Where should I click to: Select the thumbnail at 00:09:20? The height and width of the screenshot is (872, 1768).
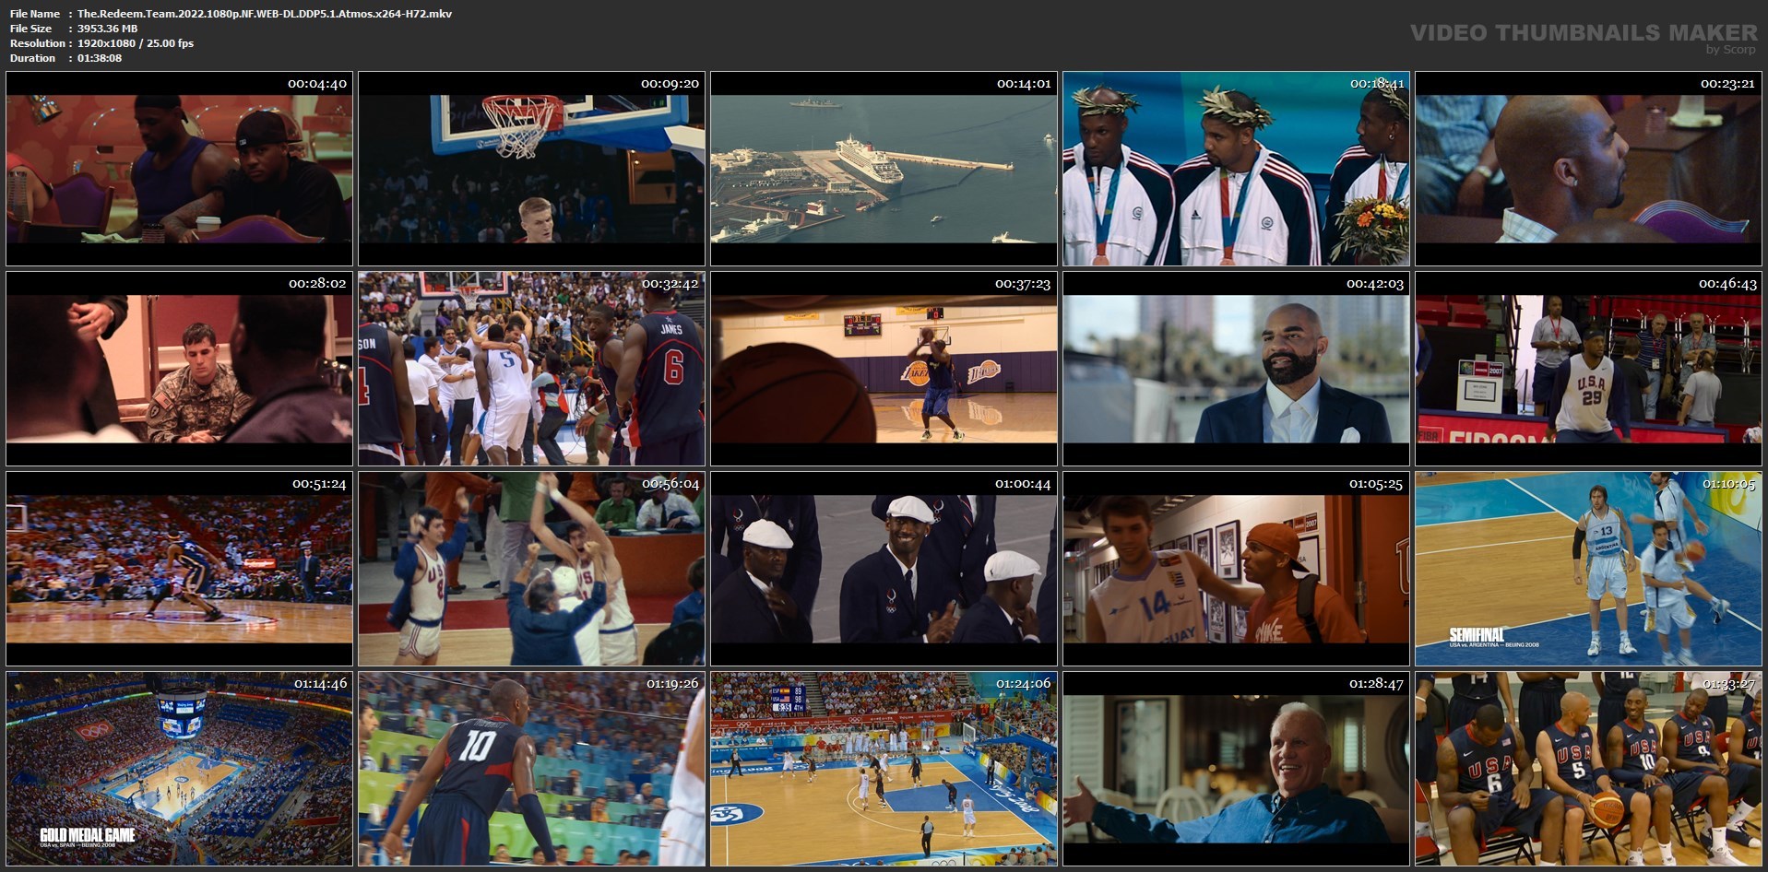tap(531, 169)
